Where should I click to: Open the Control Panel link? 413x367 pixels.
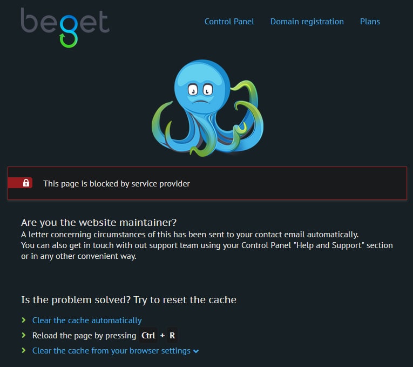229,22
